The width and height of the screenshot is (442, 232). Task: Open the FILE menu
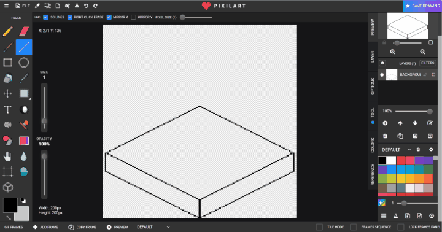click(23, 6)
